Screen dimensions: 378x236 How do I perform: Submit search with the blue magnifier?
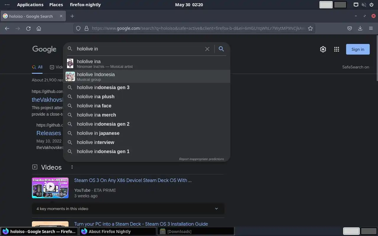221,49
